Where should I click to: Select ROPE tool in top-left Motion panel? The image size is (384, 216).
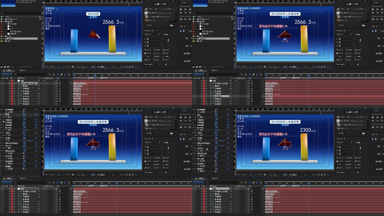[166, 57]
